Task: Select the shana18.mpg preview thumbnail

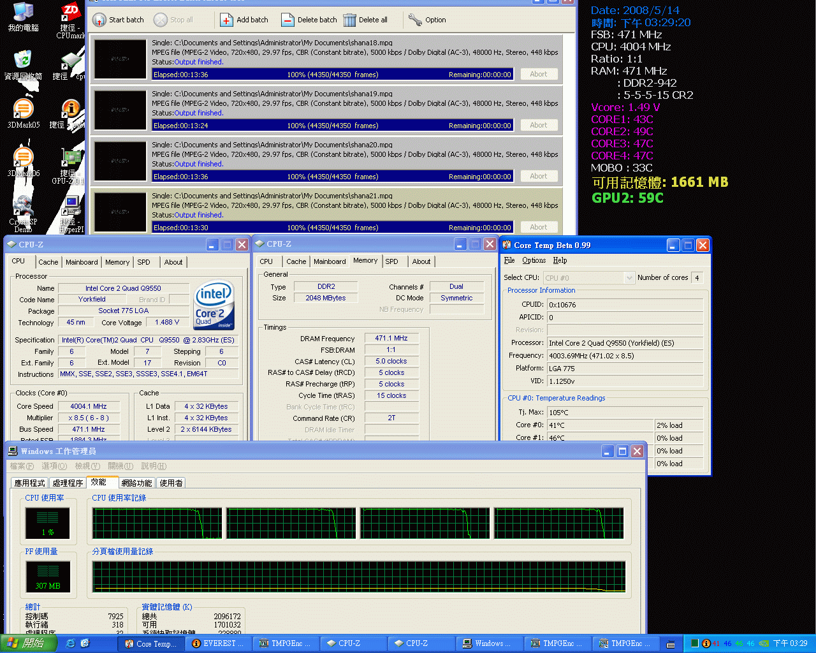Action: pyautogui.click(x=120, y=59)
